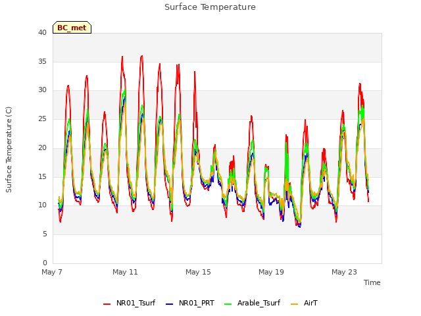Click the May 7 x-axis tick label

[52, 272]
